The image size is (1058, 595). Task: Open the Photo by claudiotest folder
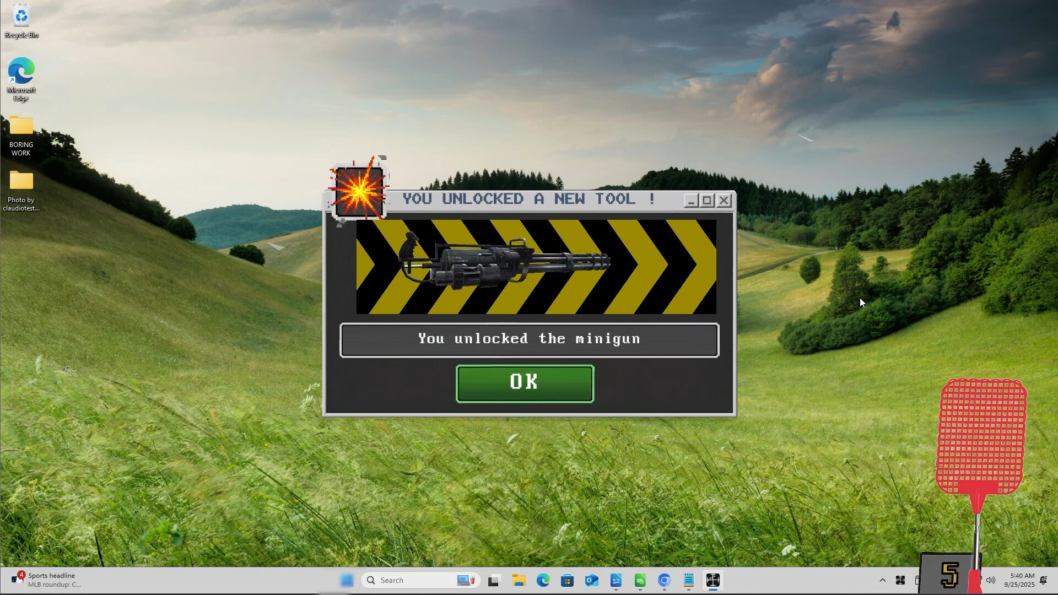tap(21, 182)
